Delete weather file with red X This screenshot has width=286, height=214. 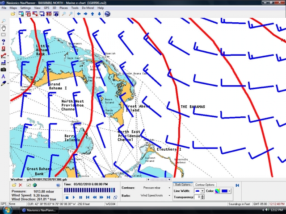21,185
